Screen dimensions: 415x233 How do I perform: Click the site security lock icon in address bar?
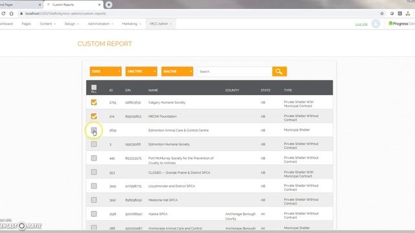(x=21, y=14)
